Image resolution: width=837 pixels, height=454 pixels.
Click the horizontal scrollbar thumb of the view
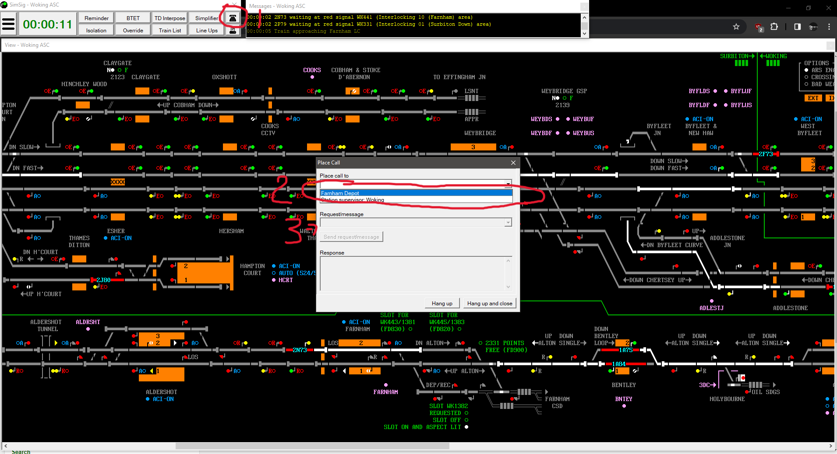coord(312,446)
